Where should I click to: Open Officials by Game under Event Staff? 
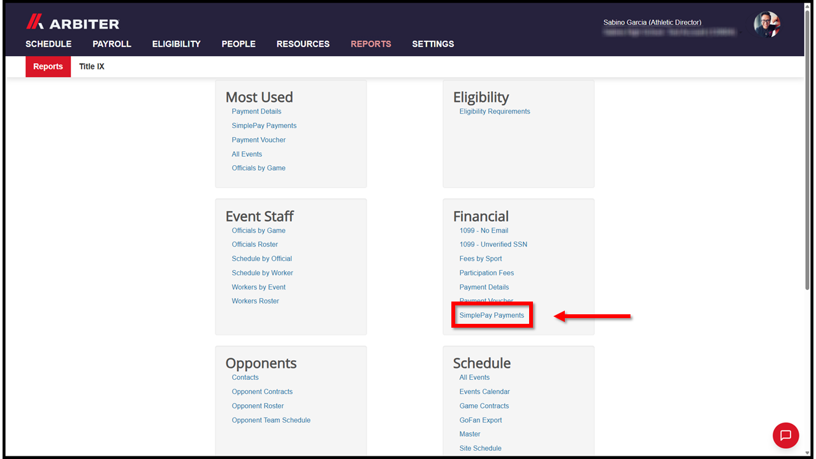click(258, 231)
